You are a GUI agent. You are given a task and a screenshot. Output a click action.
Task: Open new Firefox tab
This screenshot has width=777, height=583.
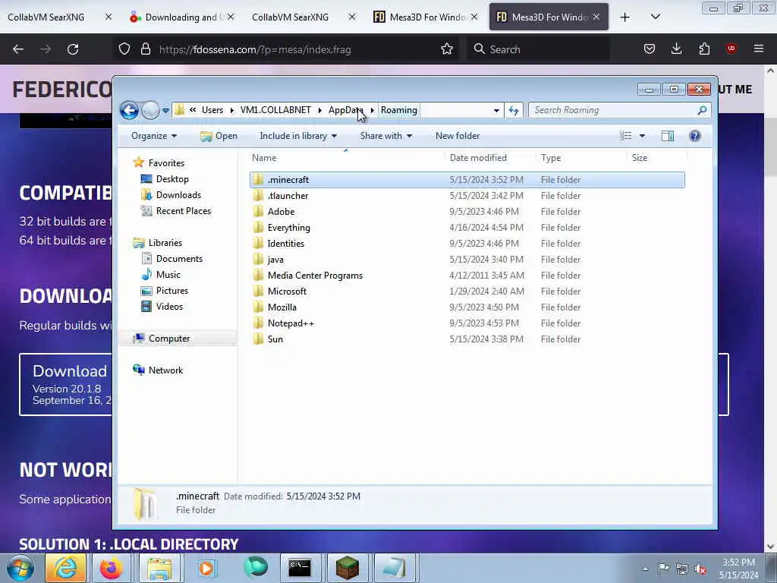click(625, 17)
